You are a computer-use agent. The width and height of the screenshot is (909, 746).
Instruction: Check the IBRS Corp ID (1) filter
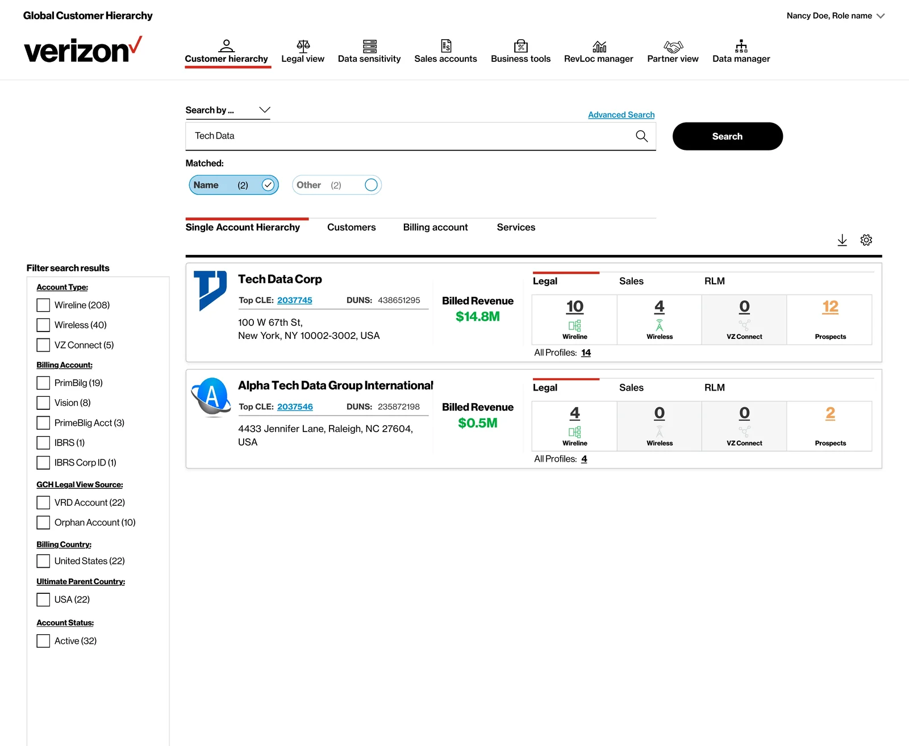(43, 462)
